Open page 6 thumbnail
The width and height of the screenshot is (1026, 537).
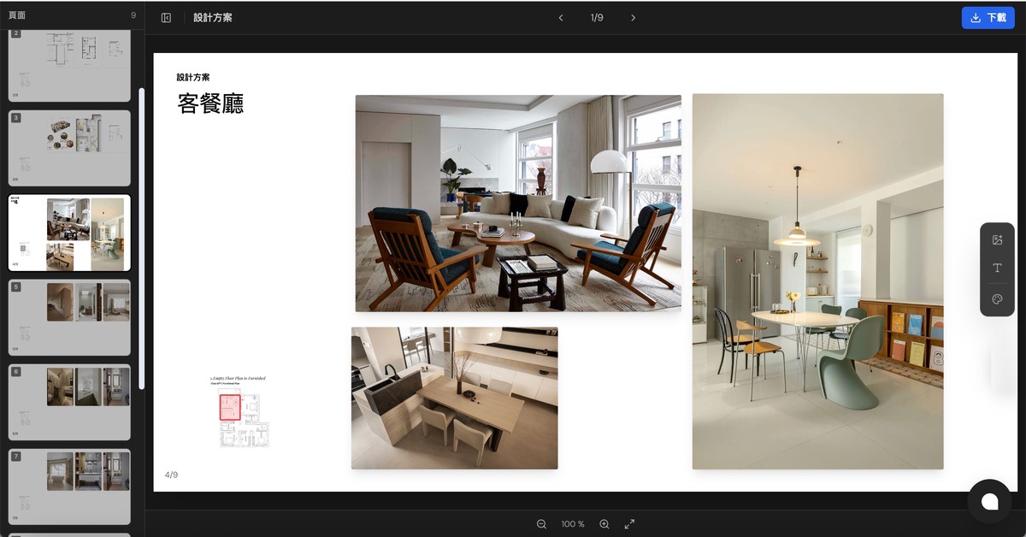point(69,401)
